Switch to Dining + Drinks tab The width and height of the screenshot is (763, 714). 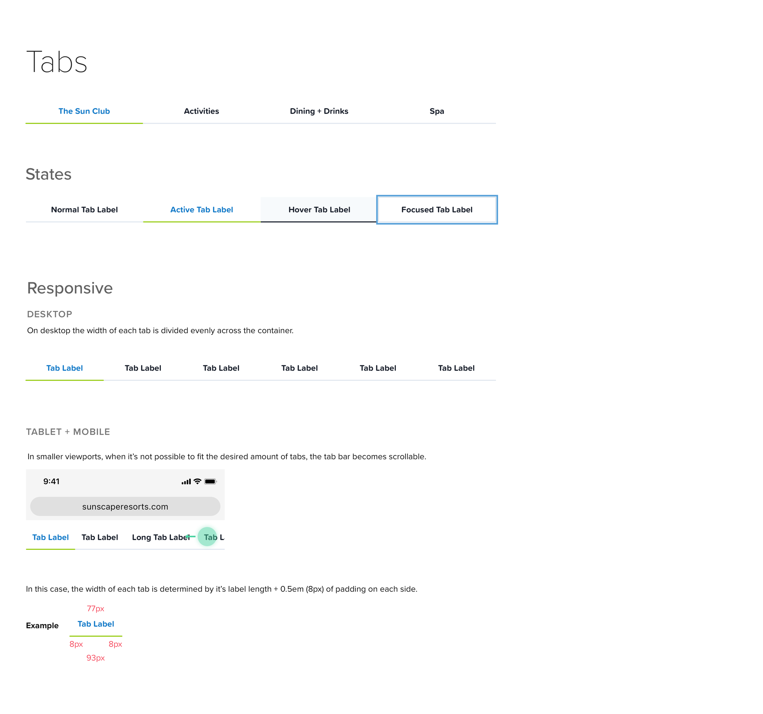click(x=319, y=111)
